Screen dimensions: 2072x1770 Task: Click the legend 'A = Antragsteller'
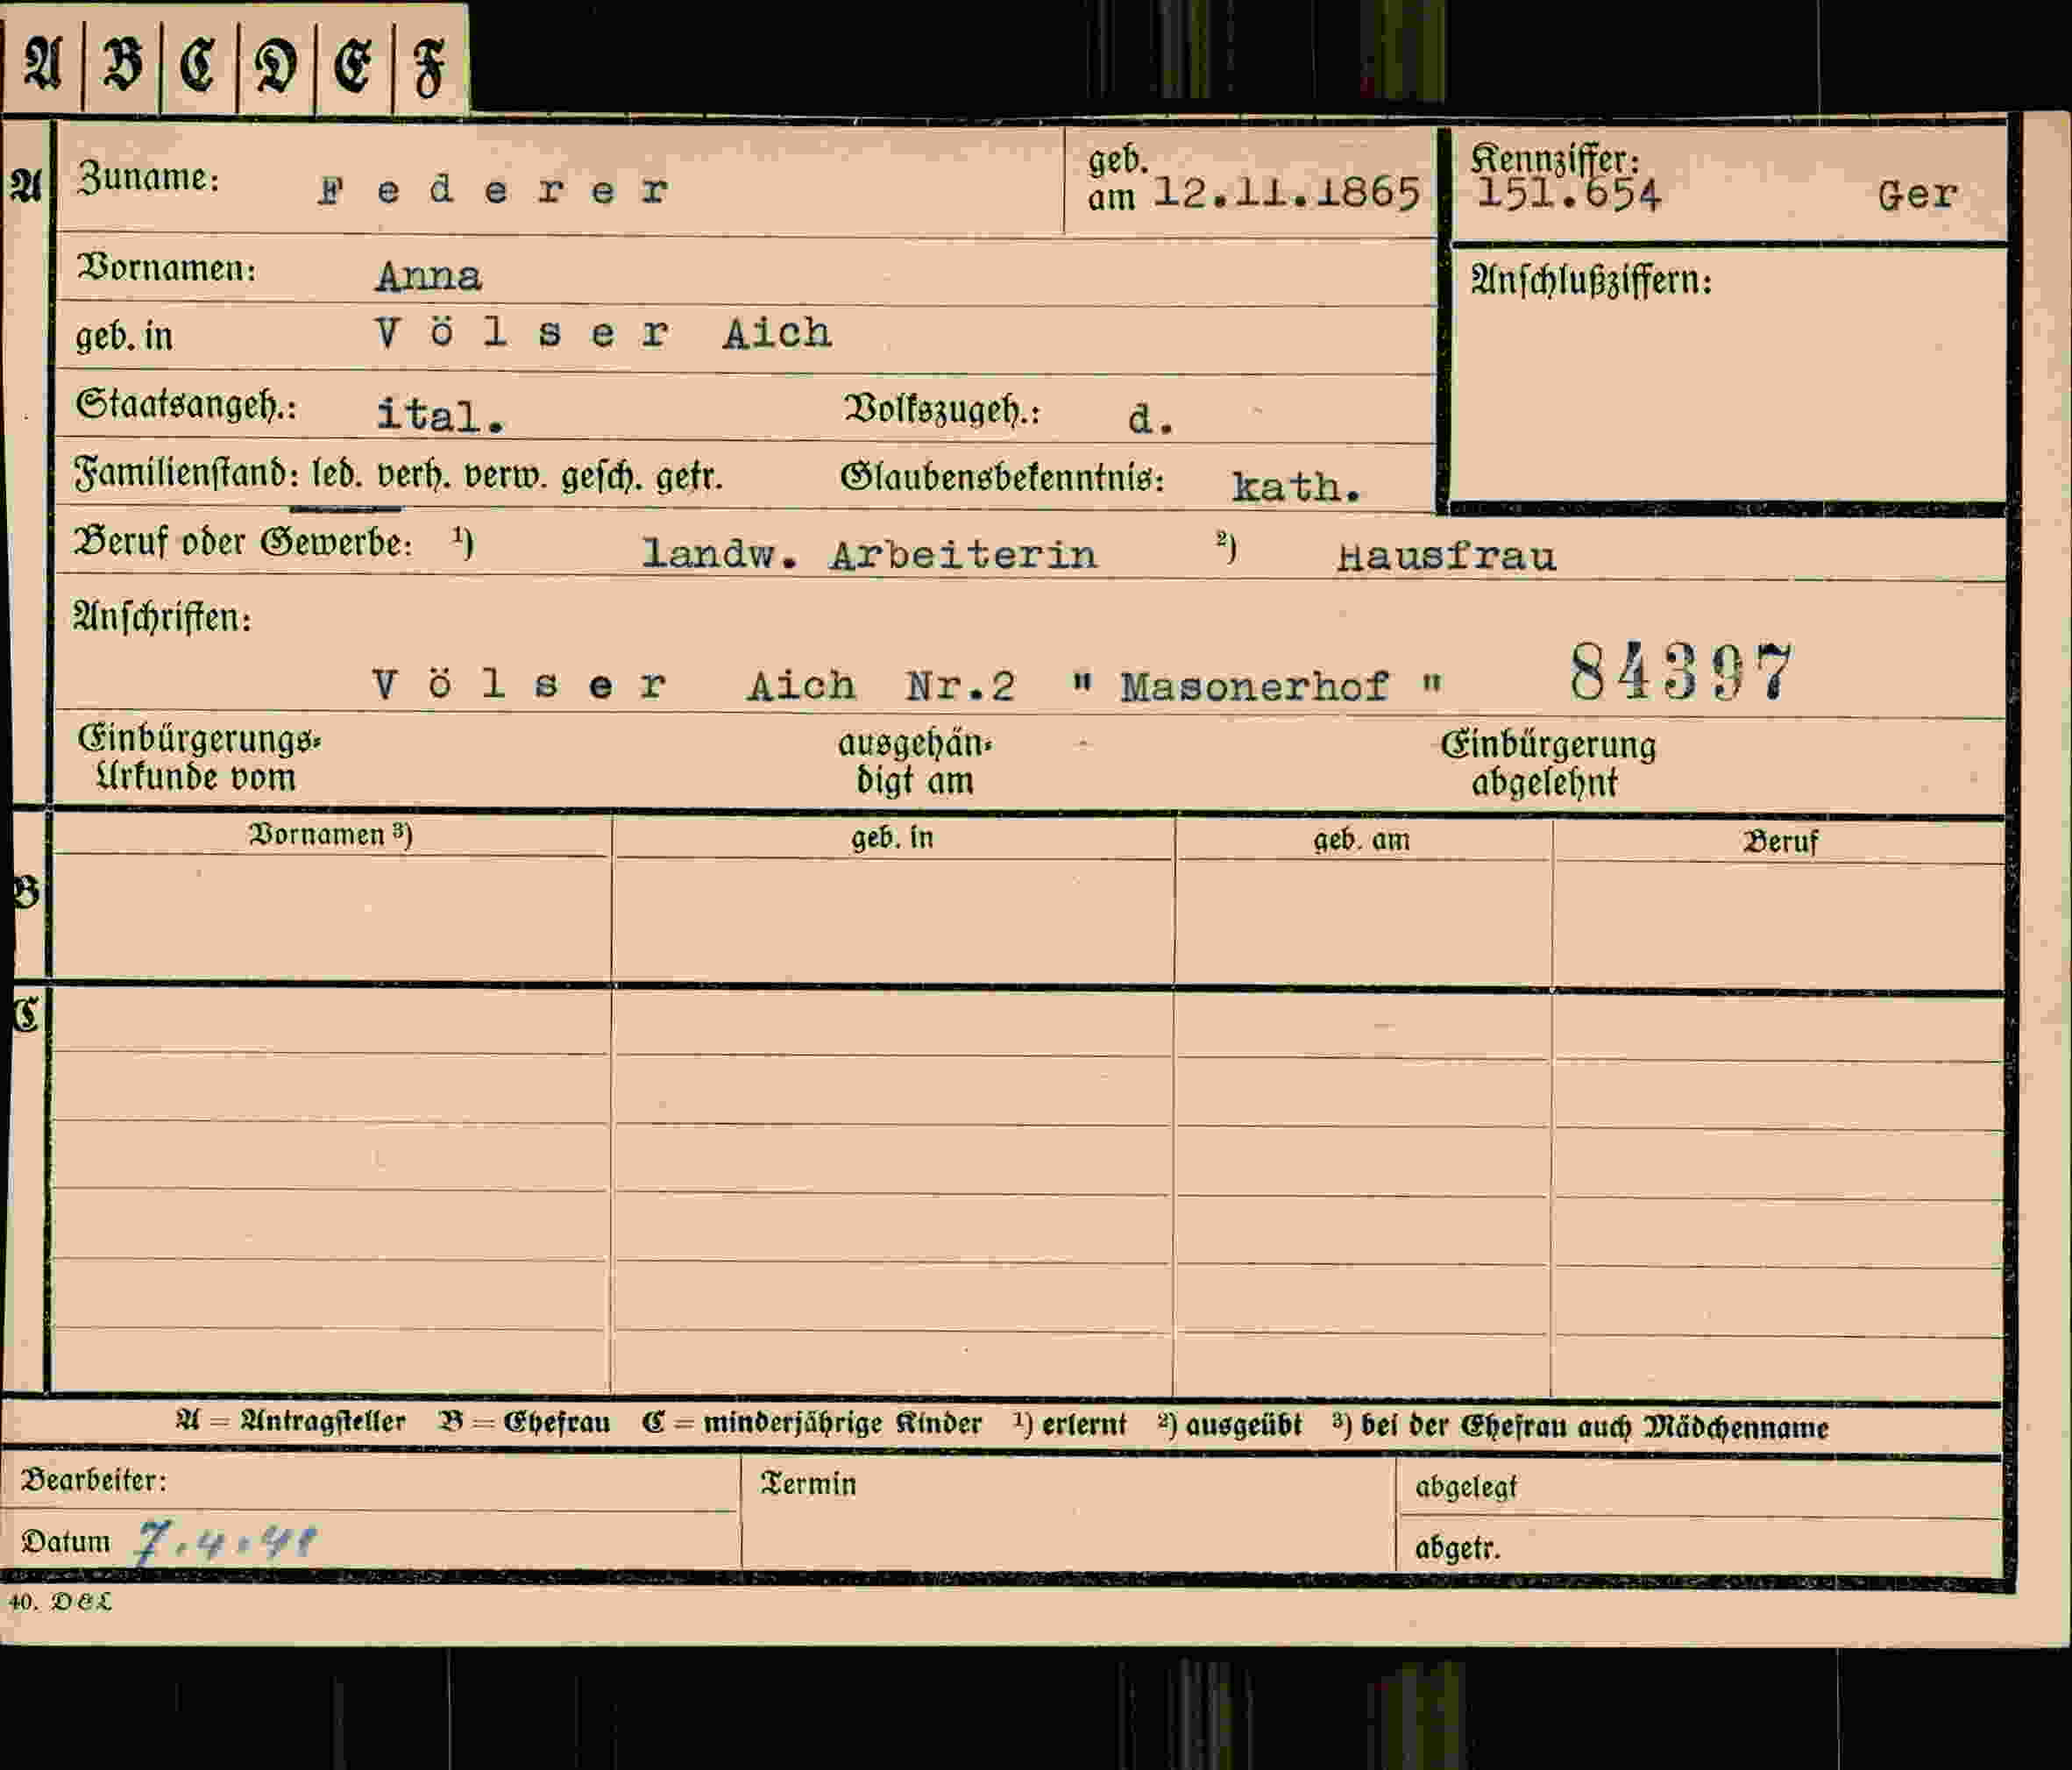pos(291,1421)
